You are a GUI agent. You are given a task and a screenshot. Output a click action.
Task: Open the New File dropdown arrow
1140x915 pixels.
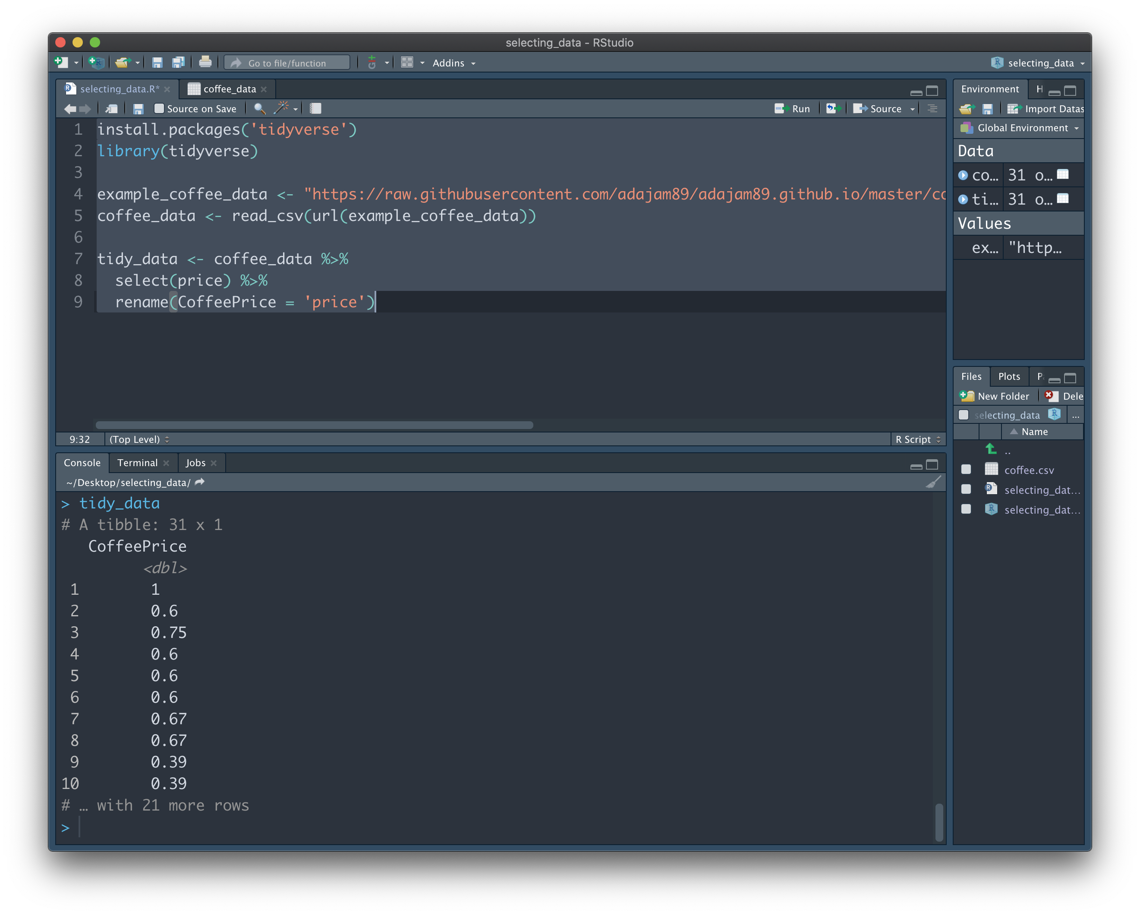tap(76, 63)
